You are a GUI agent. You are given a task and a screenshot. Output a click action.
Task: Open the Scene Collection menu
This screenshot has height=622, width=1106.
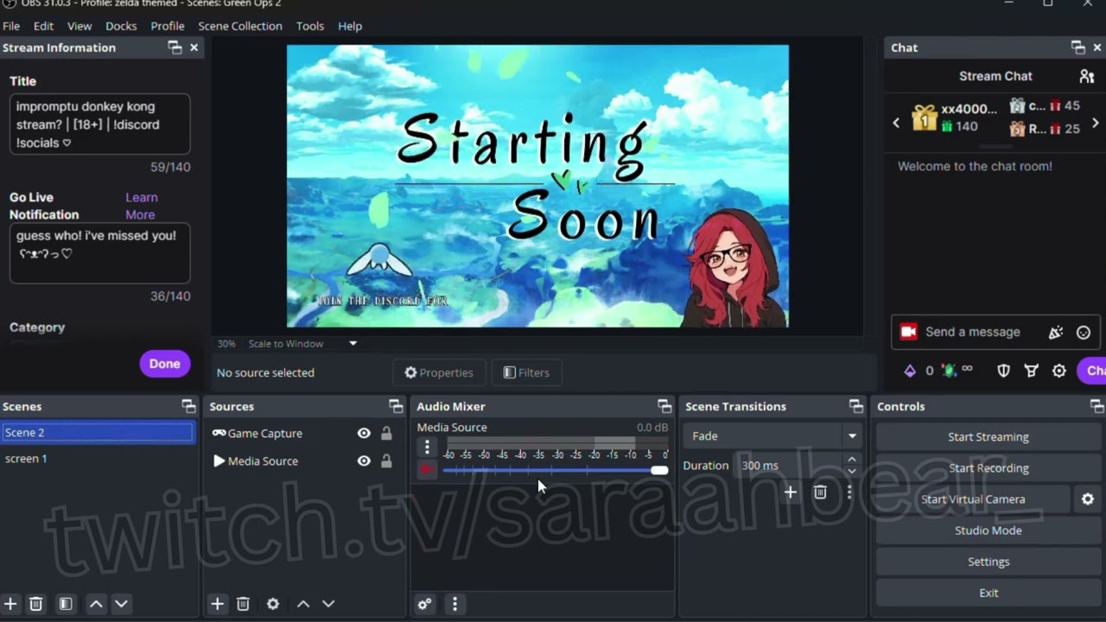(x=240, y=26)
